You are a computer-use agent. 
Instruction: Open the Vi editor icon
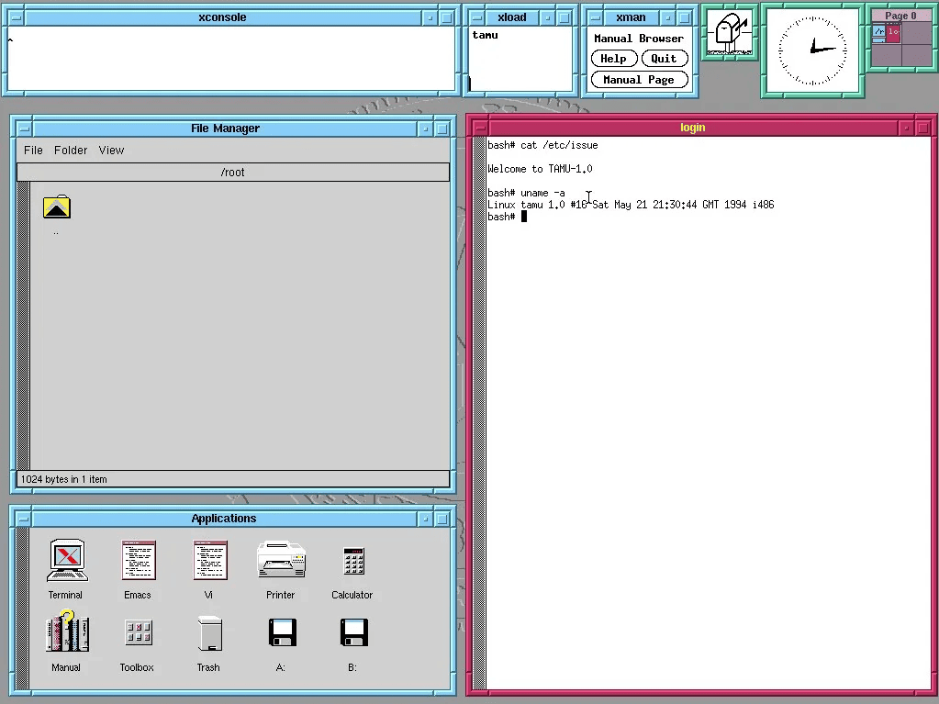click(210, 560)
